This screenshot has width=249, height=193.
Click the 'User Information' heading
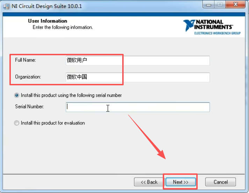coord(47,21)
